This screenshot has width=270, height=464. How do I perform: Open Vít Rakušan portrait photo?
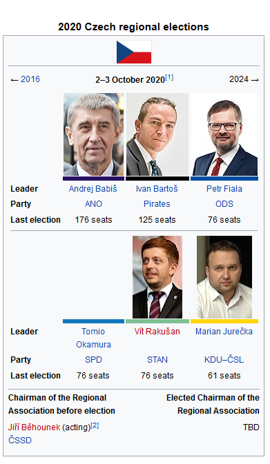pyautogui.click(x=157, y=277)
